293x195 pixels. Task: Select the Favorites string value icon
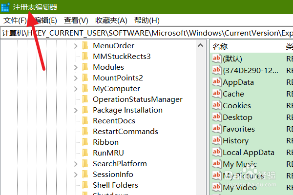click(217, 129)
